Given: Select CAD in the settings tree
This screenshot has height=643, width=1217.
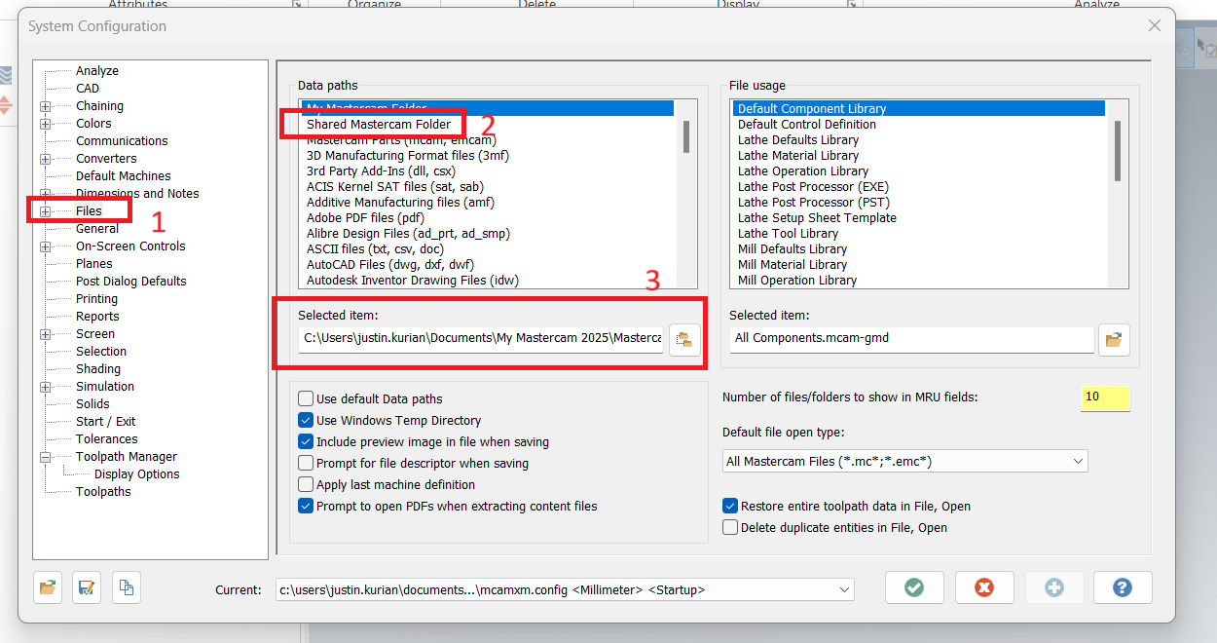Looking at the screenshot, I should coord(88,88).
